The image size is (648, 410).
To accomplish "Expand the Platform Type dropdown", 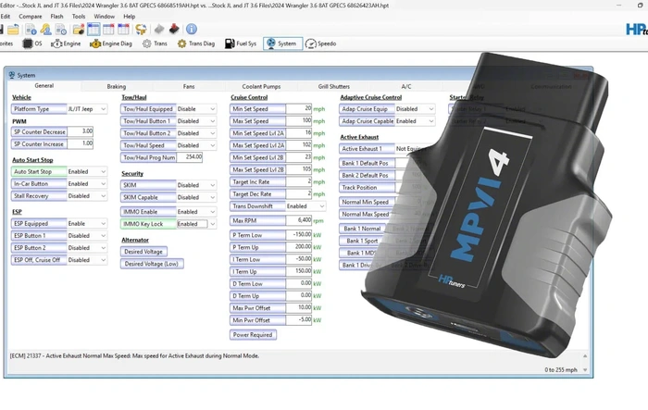I will 103,109.
